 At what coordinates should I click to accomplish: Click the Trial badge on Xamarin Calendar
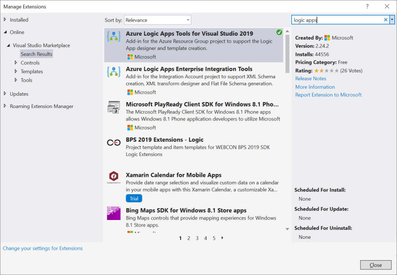[x=134, y=198]
